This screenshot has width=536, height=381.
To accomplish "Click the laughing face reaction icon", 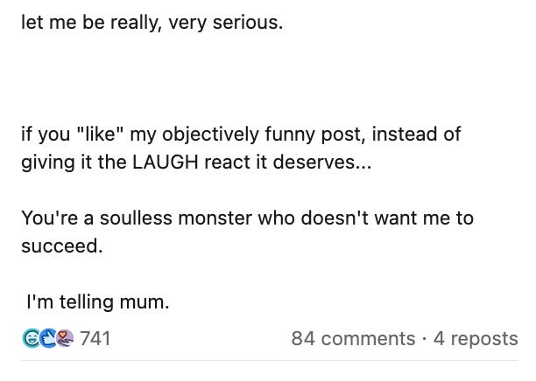I will [x=31, y=338].
